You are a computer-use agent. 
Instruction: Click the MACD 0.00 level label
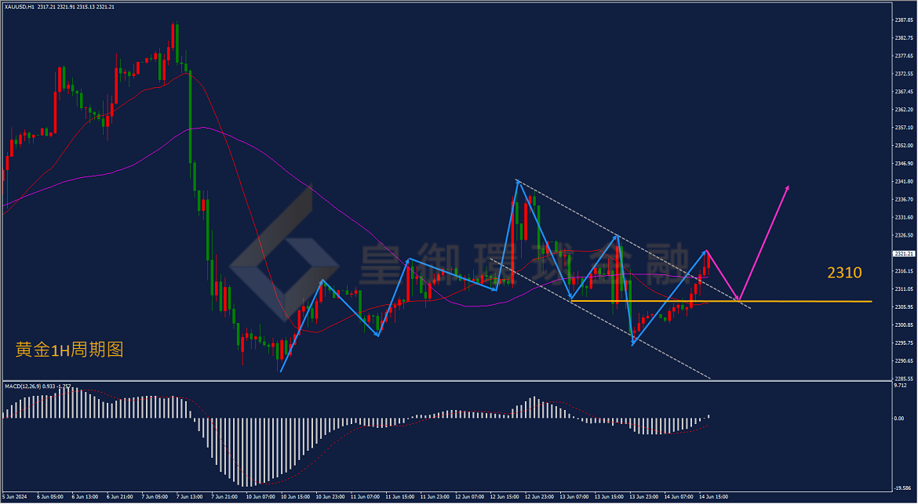point(898,418)
